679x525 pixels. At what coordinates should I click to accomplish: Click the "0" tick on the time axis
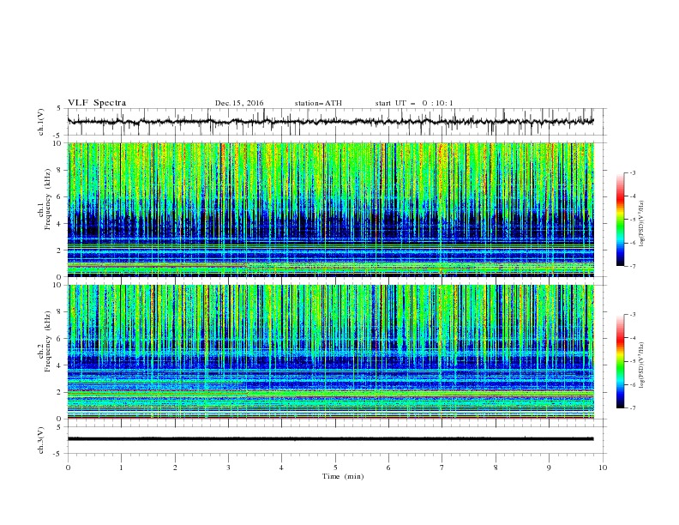coord(68,468)
